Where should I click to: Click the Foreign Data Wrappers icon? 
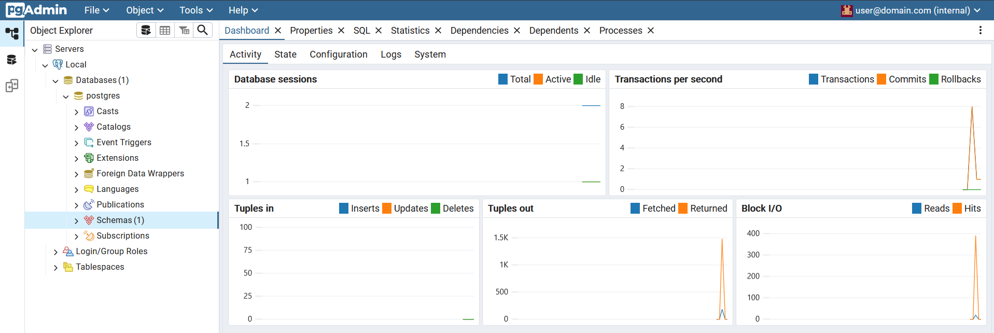pos(89,173)
